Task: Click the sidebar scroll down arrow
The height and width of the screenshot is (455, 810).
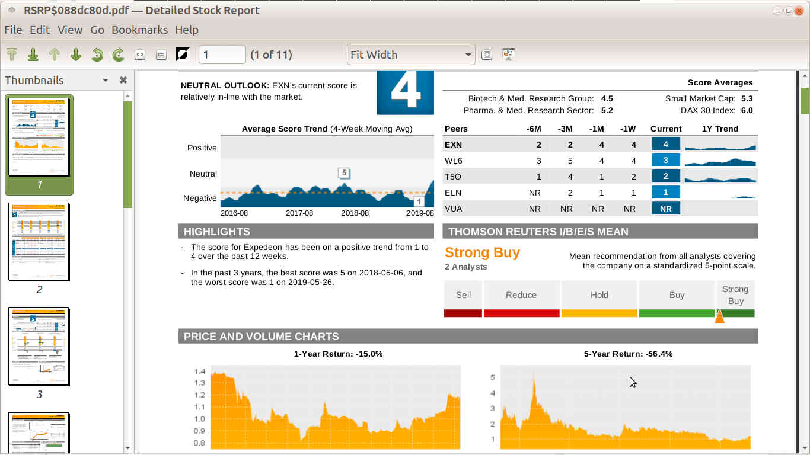Action: (x=127, y=448)
